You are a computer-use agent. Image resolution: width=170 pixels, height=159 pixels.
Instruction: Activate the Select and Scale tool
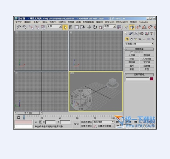pos(101,27)
